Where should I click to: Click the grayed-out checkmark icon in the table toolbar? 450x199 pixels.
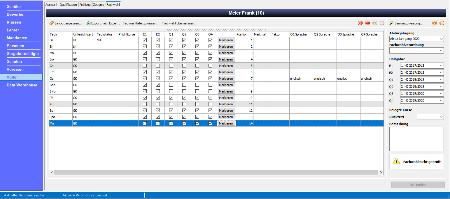tap(375, 23)
